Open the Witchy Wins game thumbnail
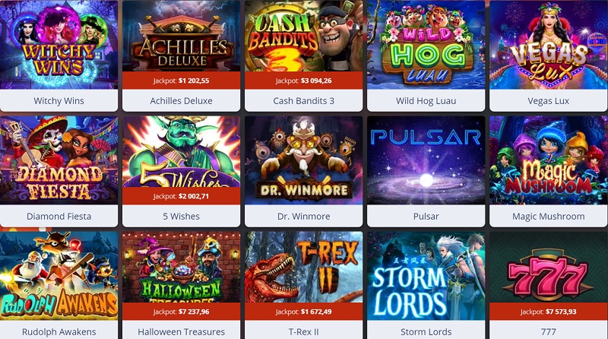The image size is (608, 339). [x=59, y=45]
